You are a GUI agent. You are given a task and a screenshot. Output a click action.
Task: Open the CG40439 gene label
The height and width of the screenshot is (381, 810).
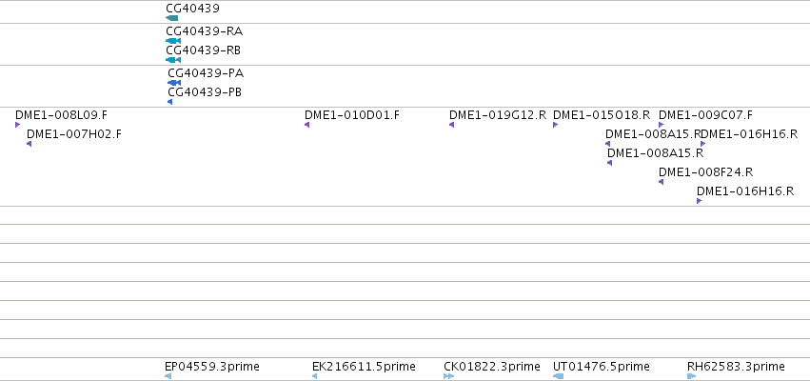(192, 9)
